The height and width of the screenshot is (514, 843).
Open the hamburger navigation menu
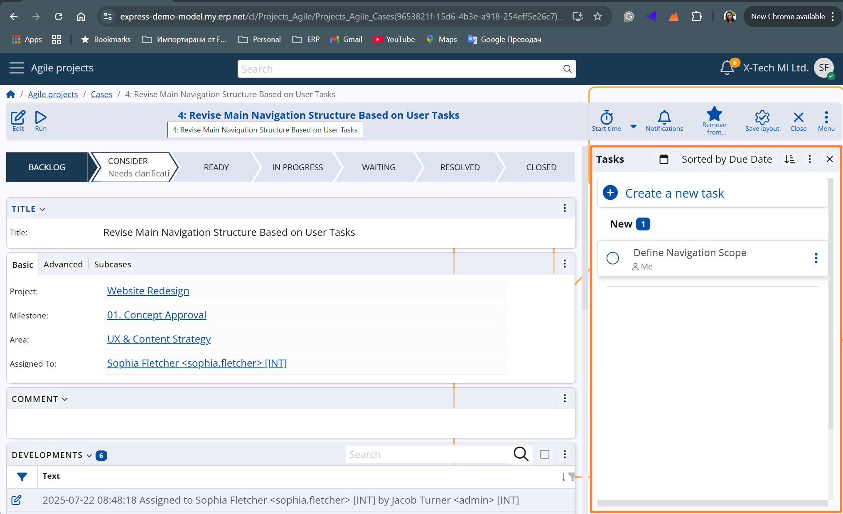click(17, 68)
